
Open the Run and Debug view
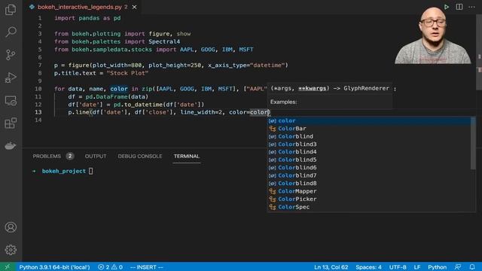11,78
